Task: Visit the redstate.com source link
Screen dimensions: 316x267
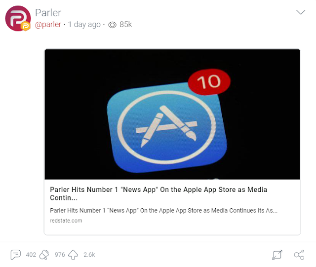Action: click(66, 221)
